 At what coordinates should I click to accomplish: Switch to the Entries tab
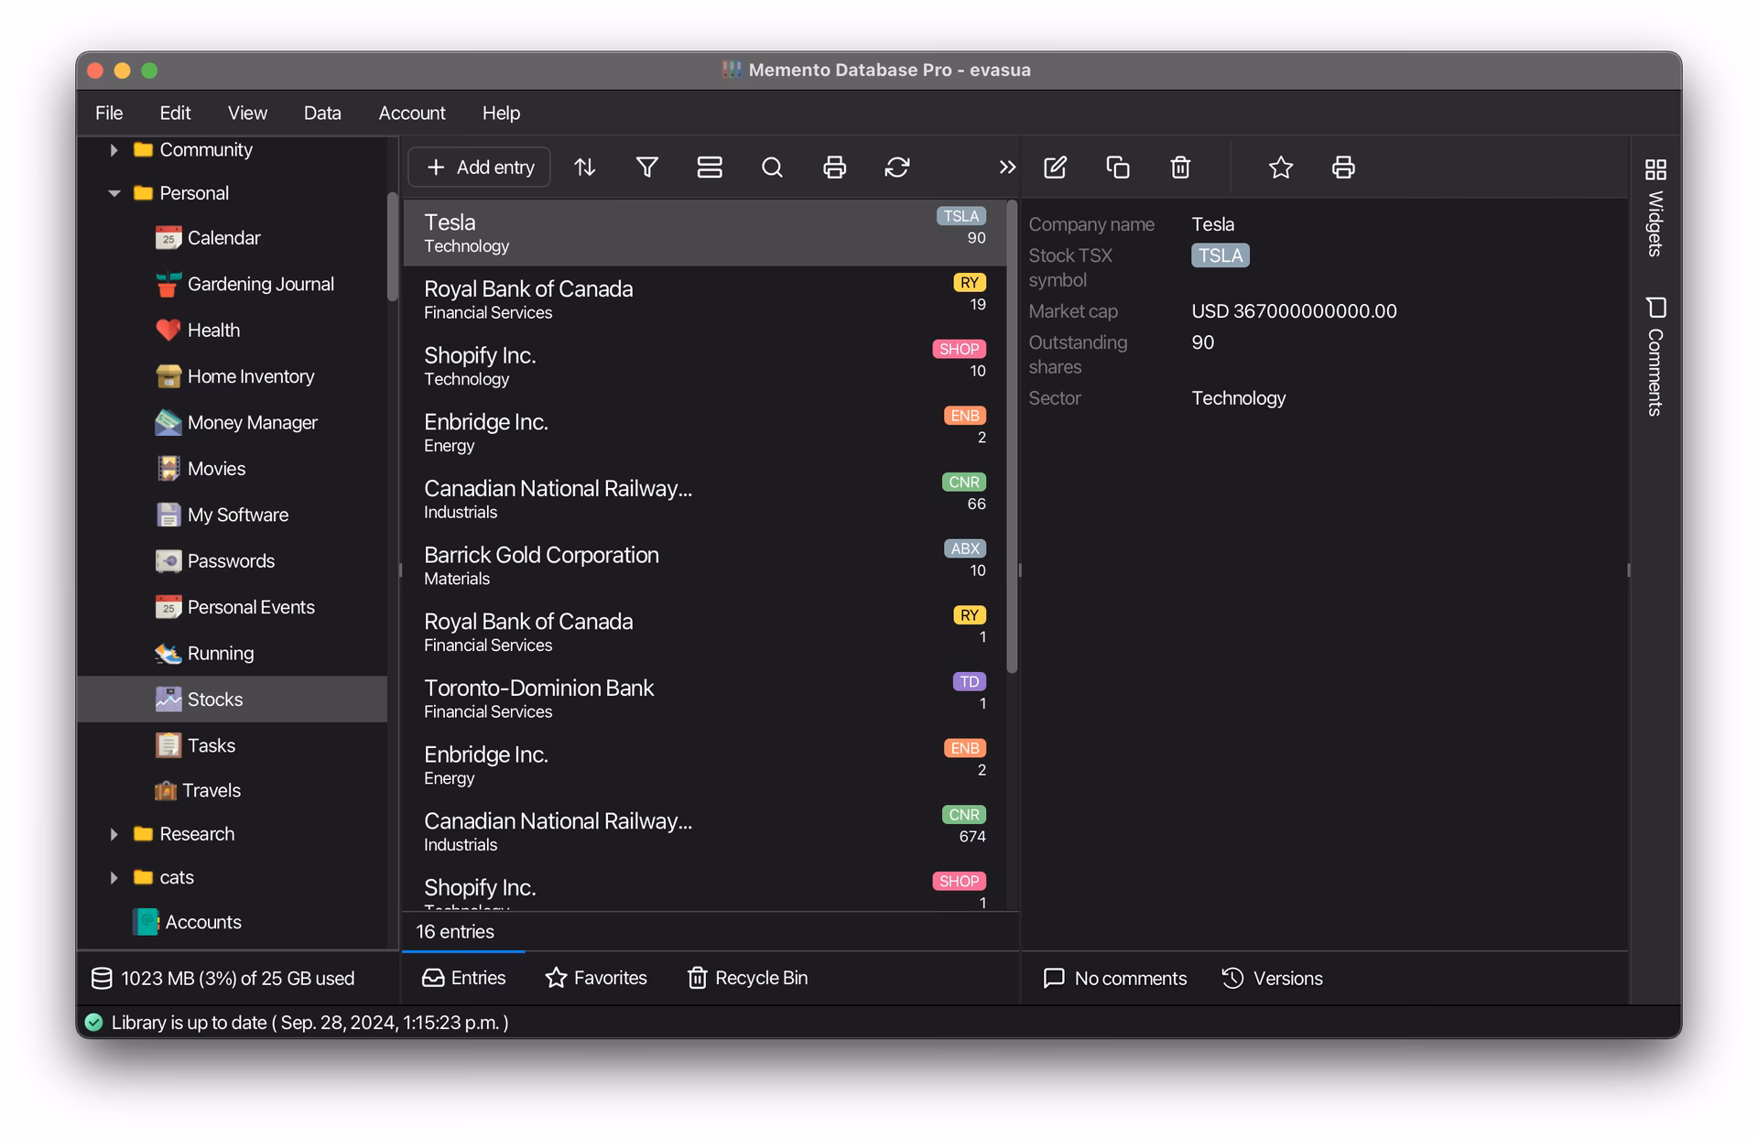[463, 978]
